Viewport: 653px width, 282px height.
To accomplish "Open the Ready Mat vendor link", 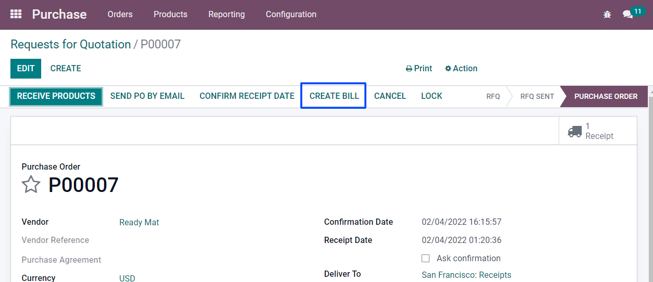I will point(139,222).
